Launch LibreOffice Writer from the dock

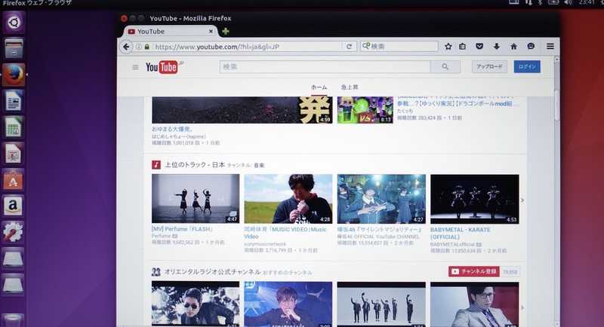[x=14, y=101]
